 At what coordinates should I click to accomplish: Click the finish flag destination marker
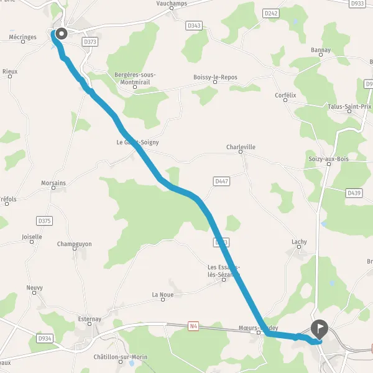tap(320, 329)
